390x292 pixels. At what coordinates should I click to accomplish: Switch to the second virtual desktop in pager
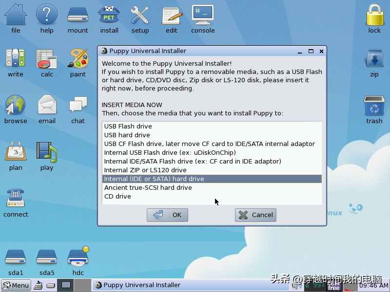[x=82, y=285]
